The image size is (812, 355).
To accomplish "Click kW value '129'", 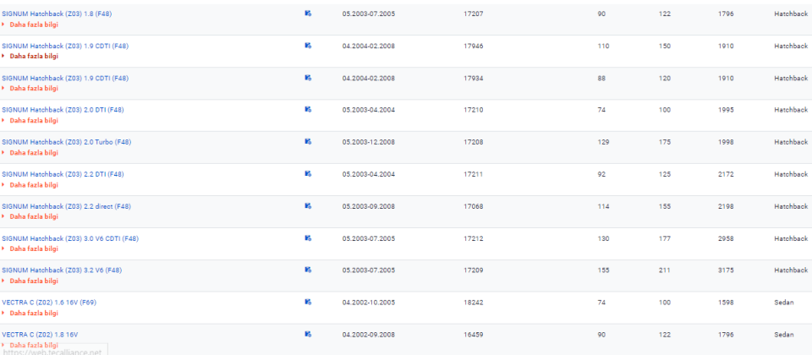I will click(x=604, y=142).
